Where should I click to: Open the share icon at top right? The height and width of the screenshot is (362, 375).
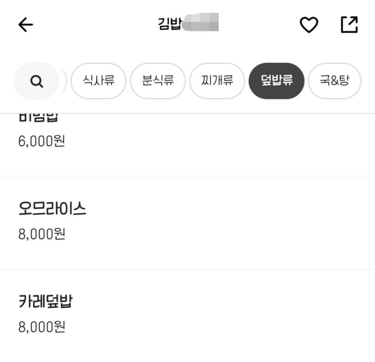pos(349,25)
